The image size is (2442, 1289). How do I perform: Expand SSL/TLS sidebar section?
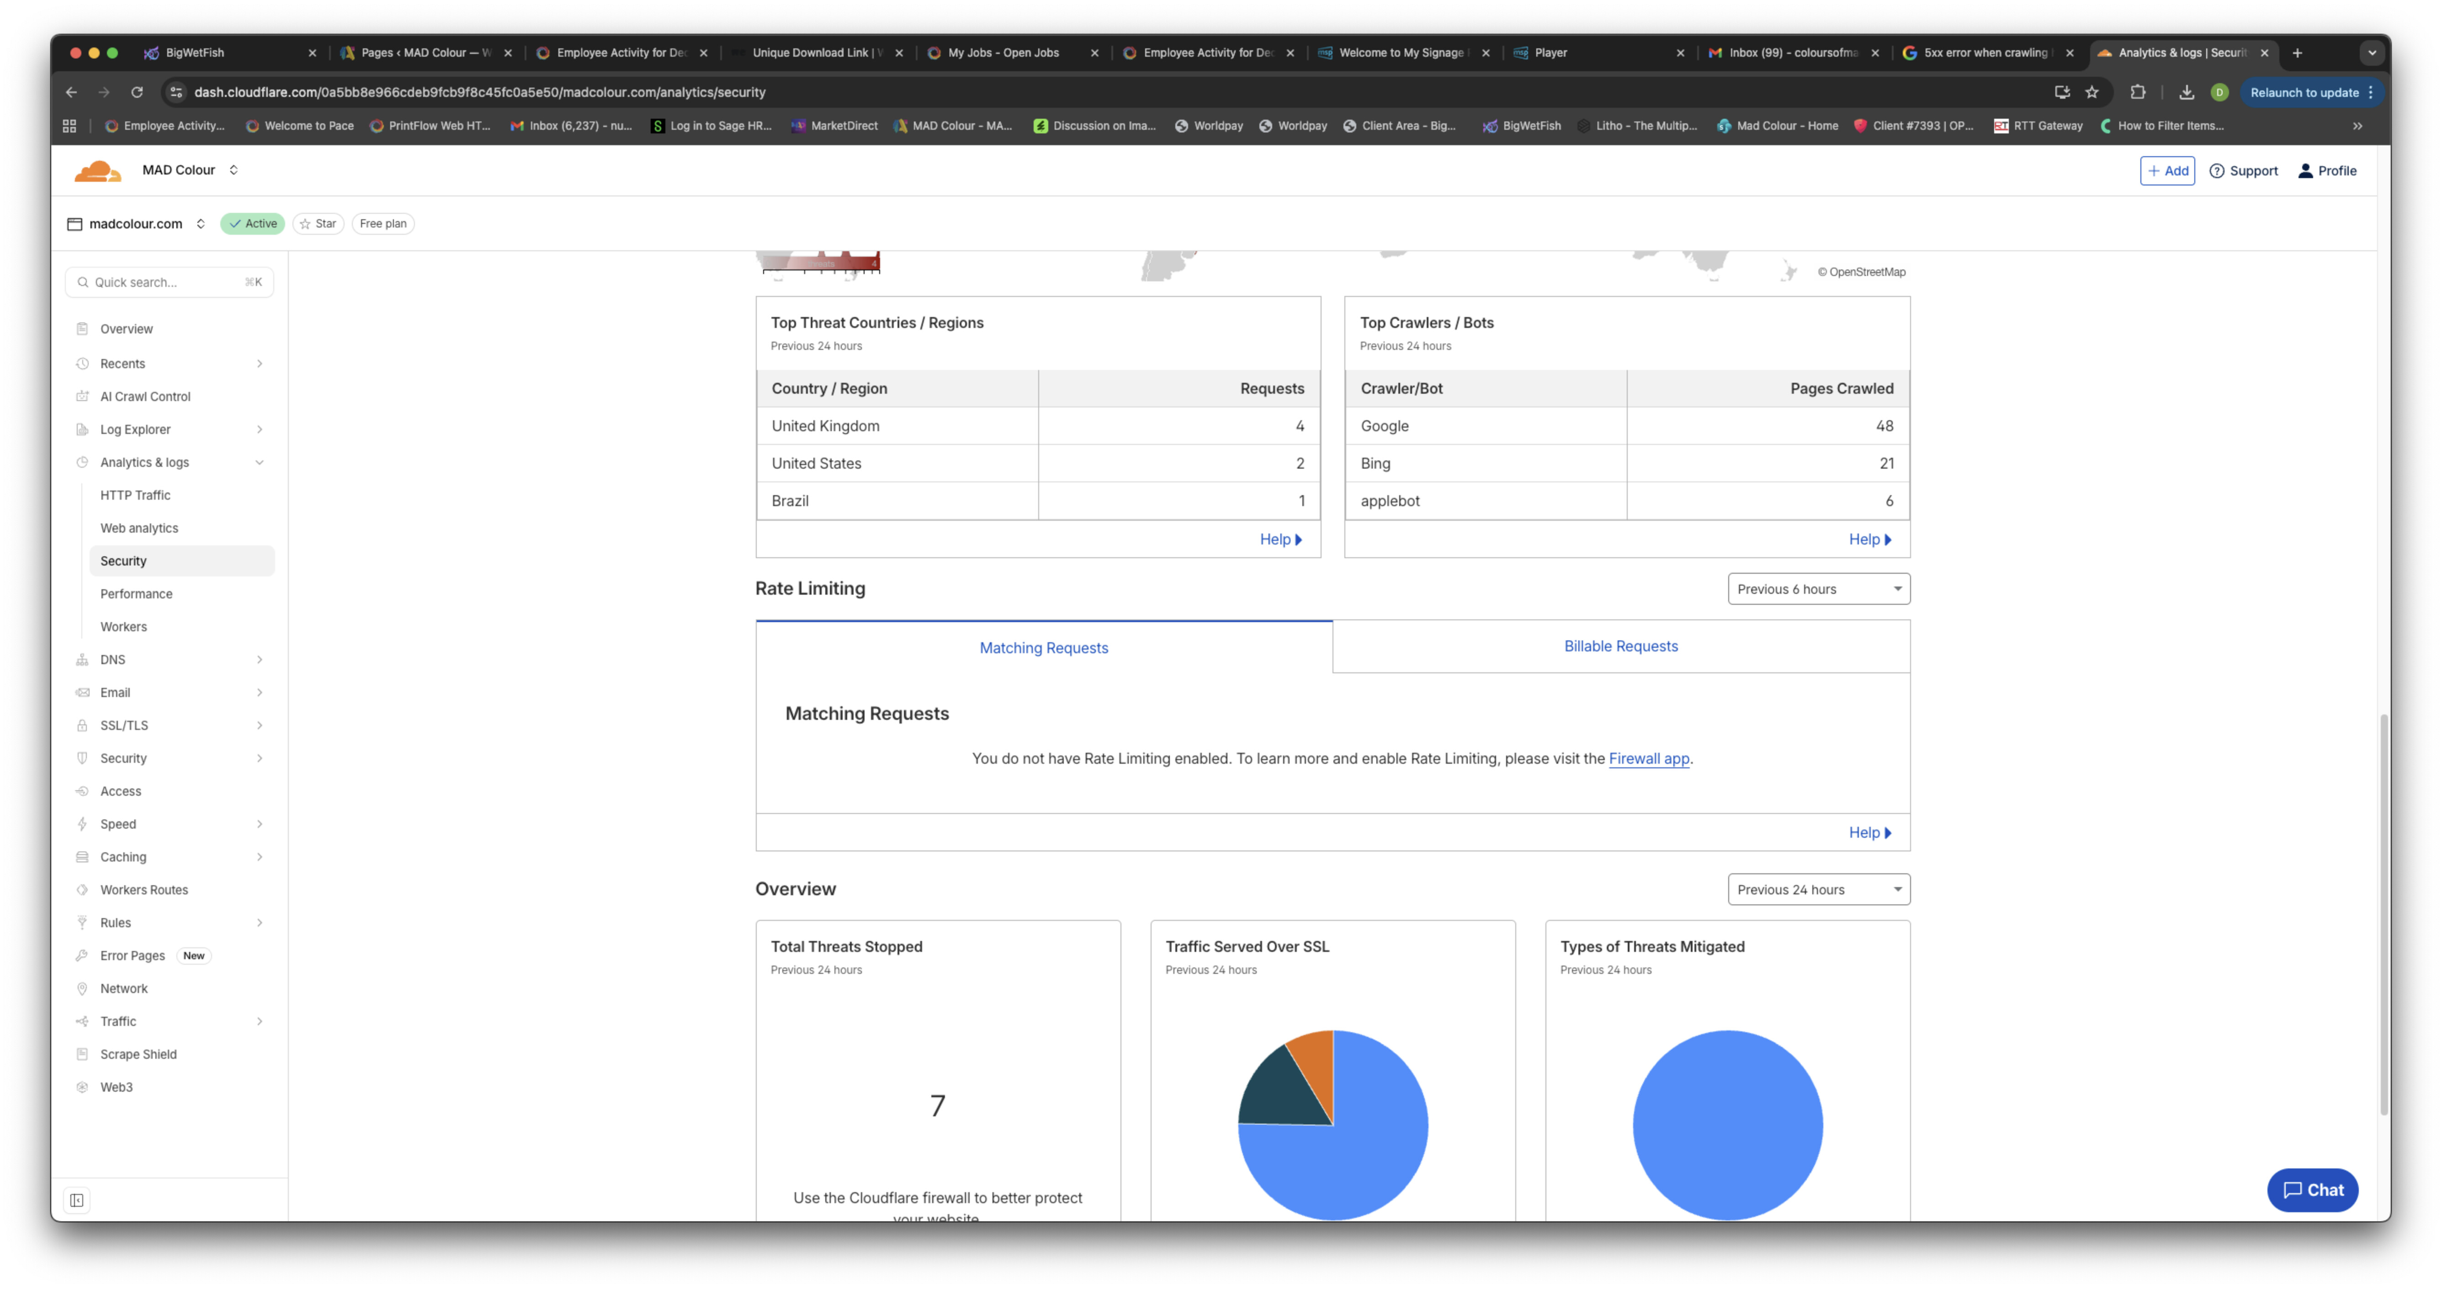pyautogui.click(x=259, y=725)
